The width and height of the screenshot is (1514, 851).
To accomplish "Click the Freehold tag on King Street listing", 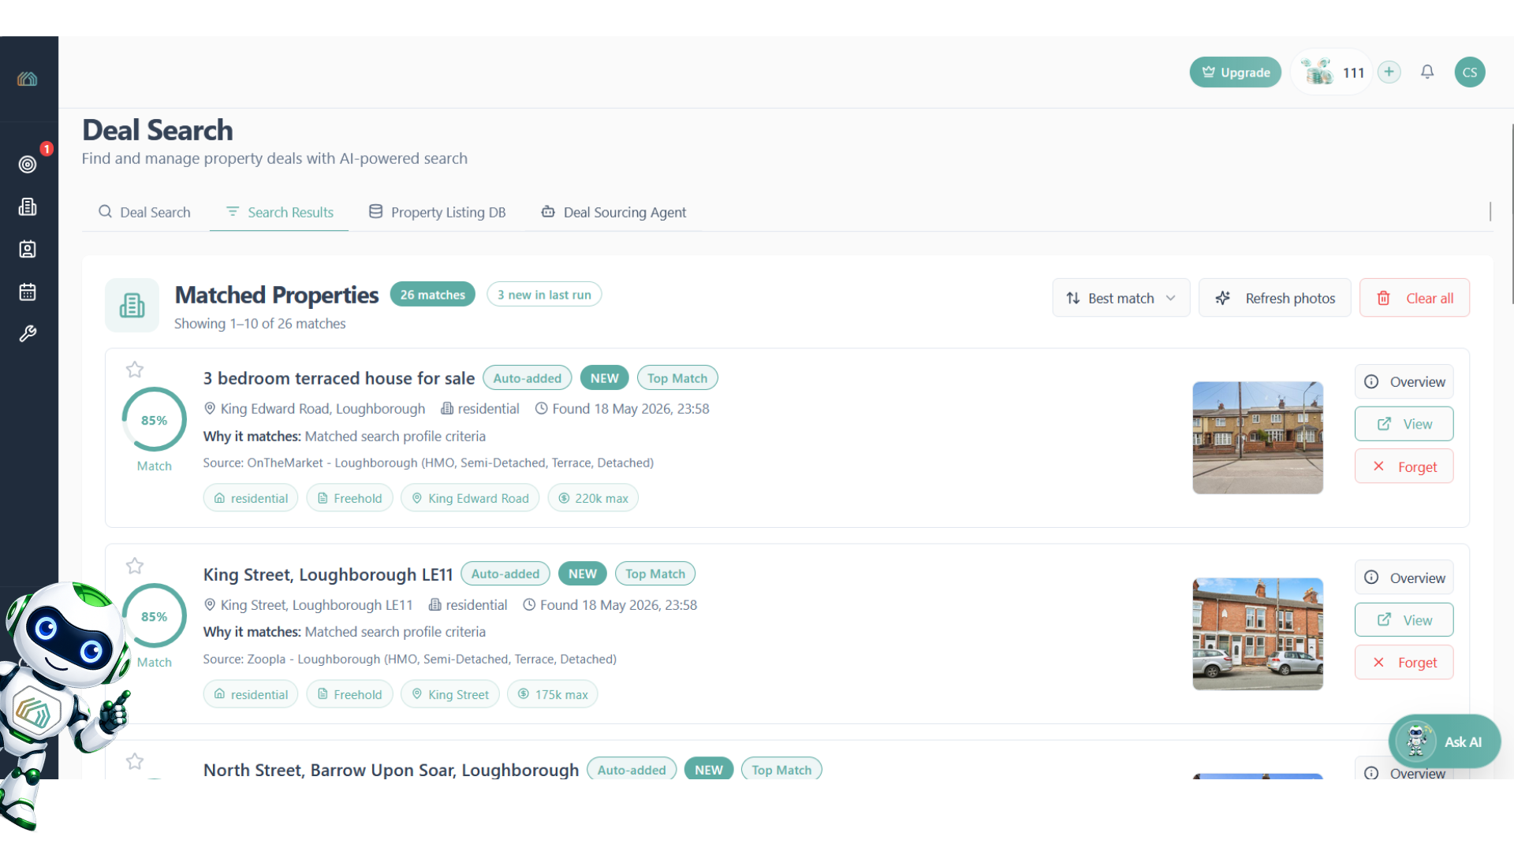I will 349,694.
